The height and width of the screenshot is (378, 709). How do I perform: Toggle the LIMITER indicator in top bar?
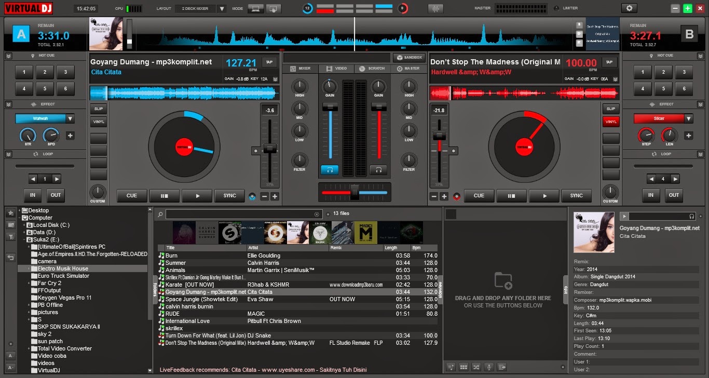point(557,8)
